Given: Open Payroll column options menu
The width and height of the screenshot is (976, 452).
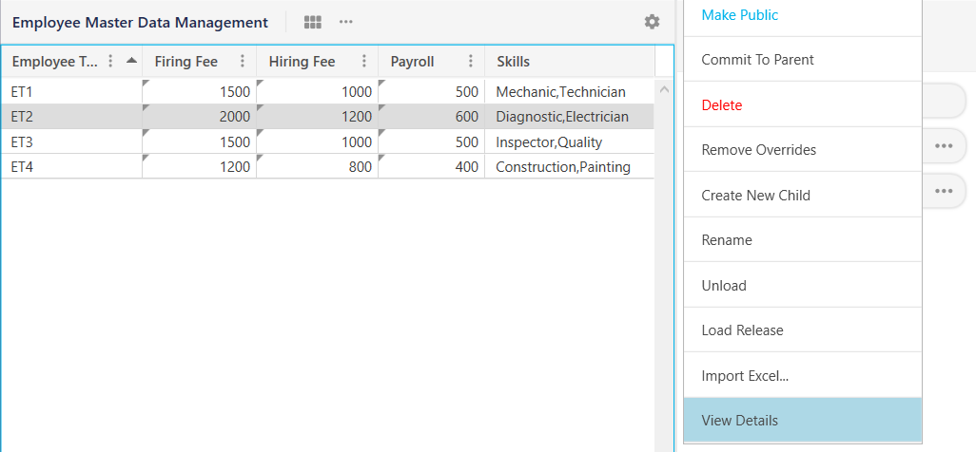Looking at the screenshot, I should point(471,61).
